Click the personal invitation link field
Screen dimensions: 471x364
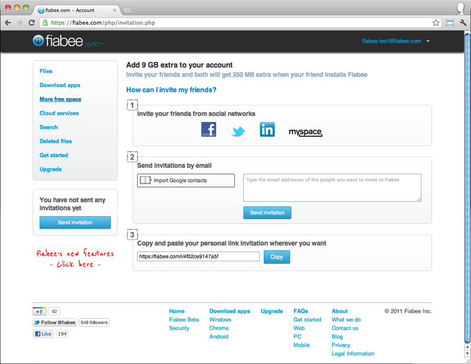[198, 256]
